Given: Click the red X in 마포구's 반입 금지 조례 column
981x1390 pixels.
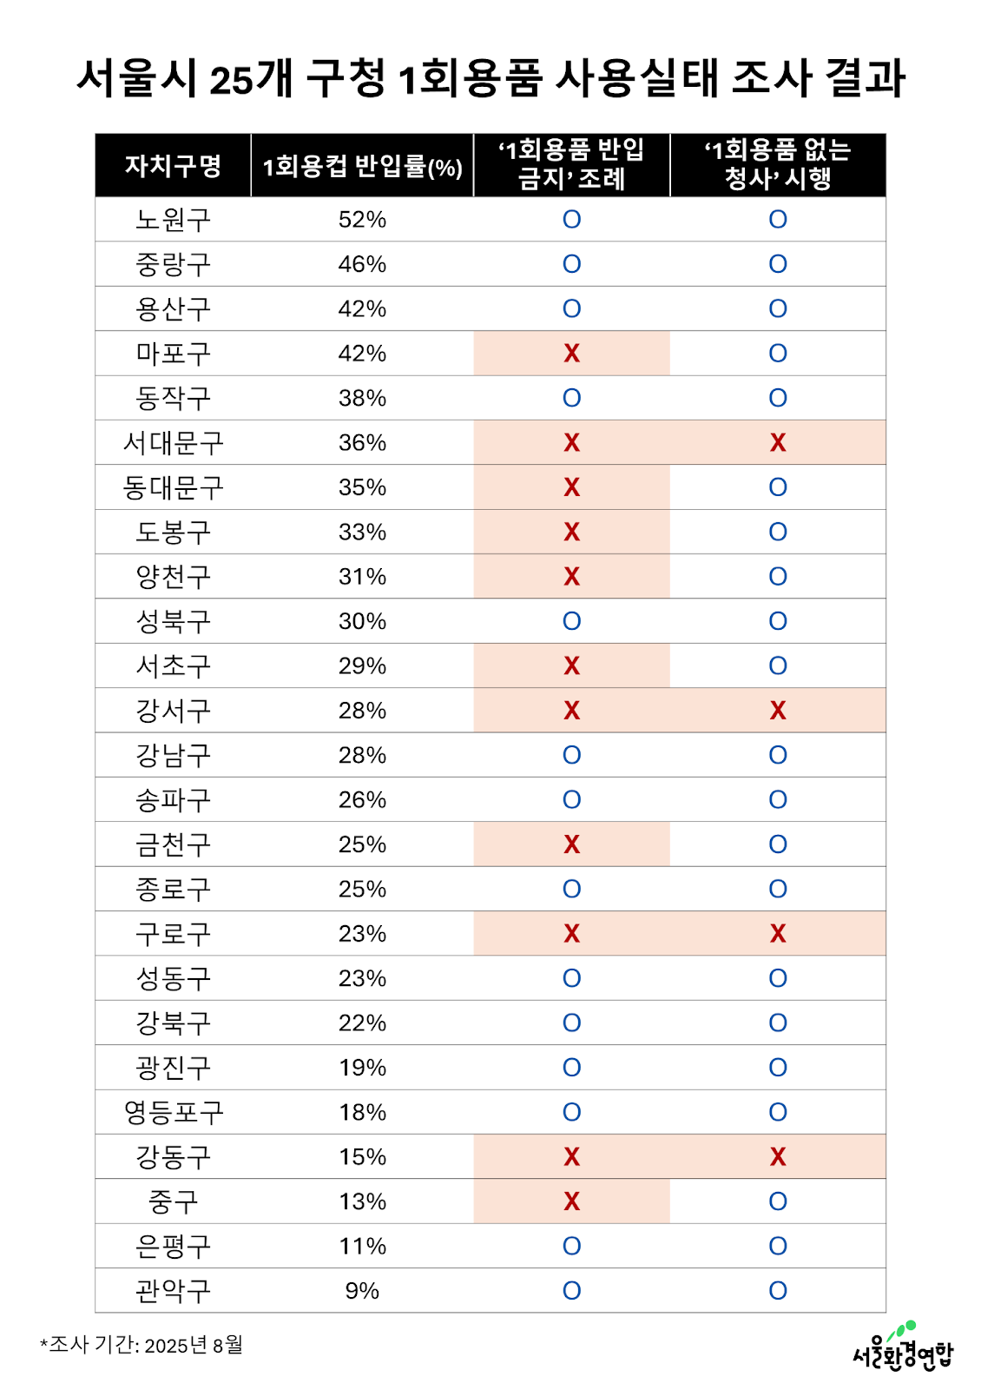Looking at the screenshot, I should click(x=571, y=354).
